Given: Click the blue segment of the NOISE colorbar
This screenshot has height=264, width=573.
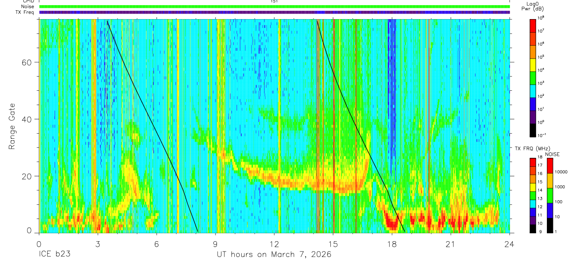Looking at the screenshot, I should (x=550, y=210).
